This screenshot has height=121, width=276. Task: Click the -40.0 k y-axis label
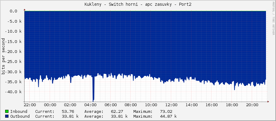(x=14, y=92)
